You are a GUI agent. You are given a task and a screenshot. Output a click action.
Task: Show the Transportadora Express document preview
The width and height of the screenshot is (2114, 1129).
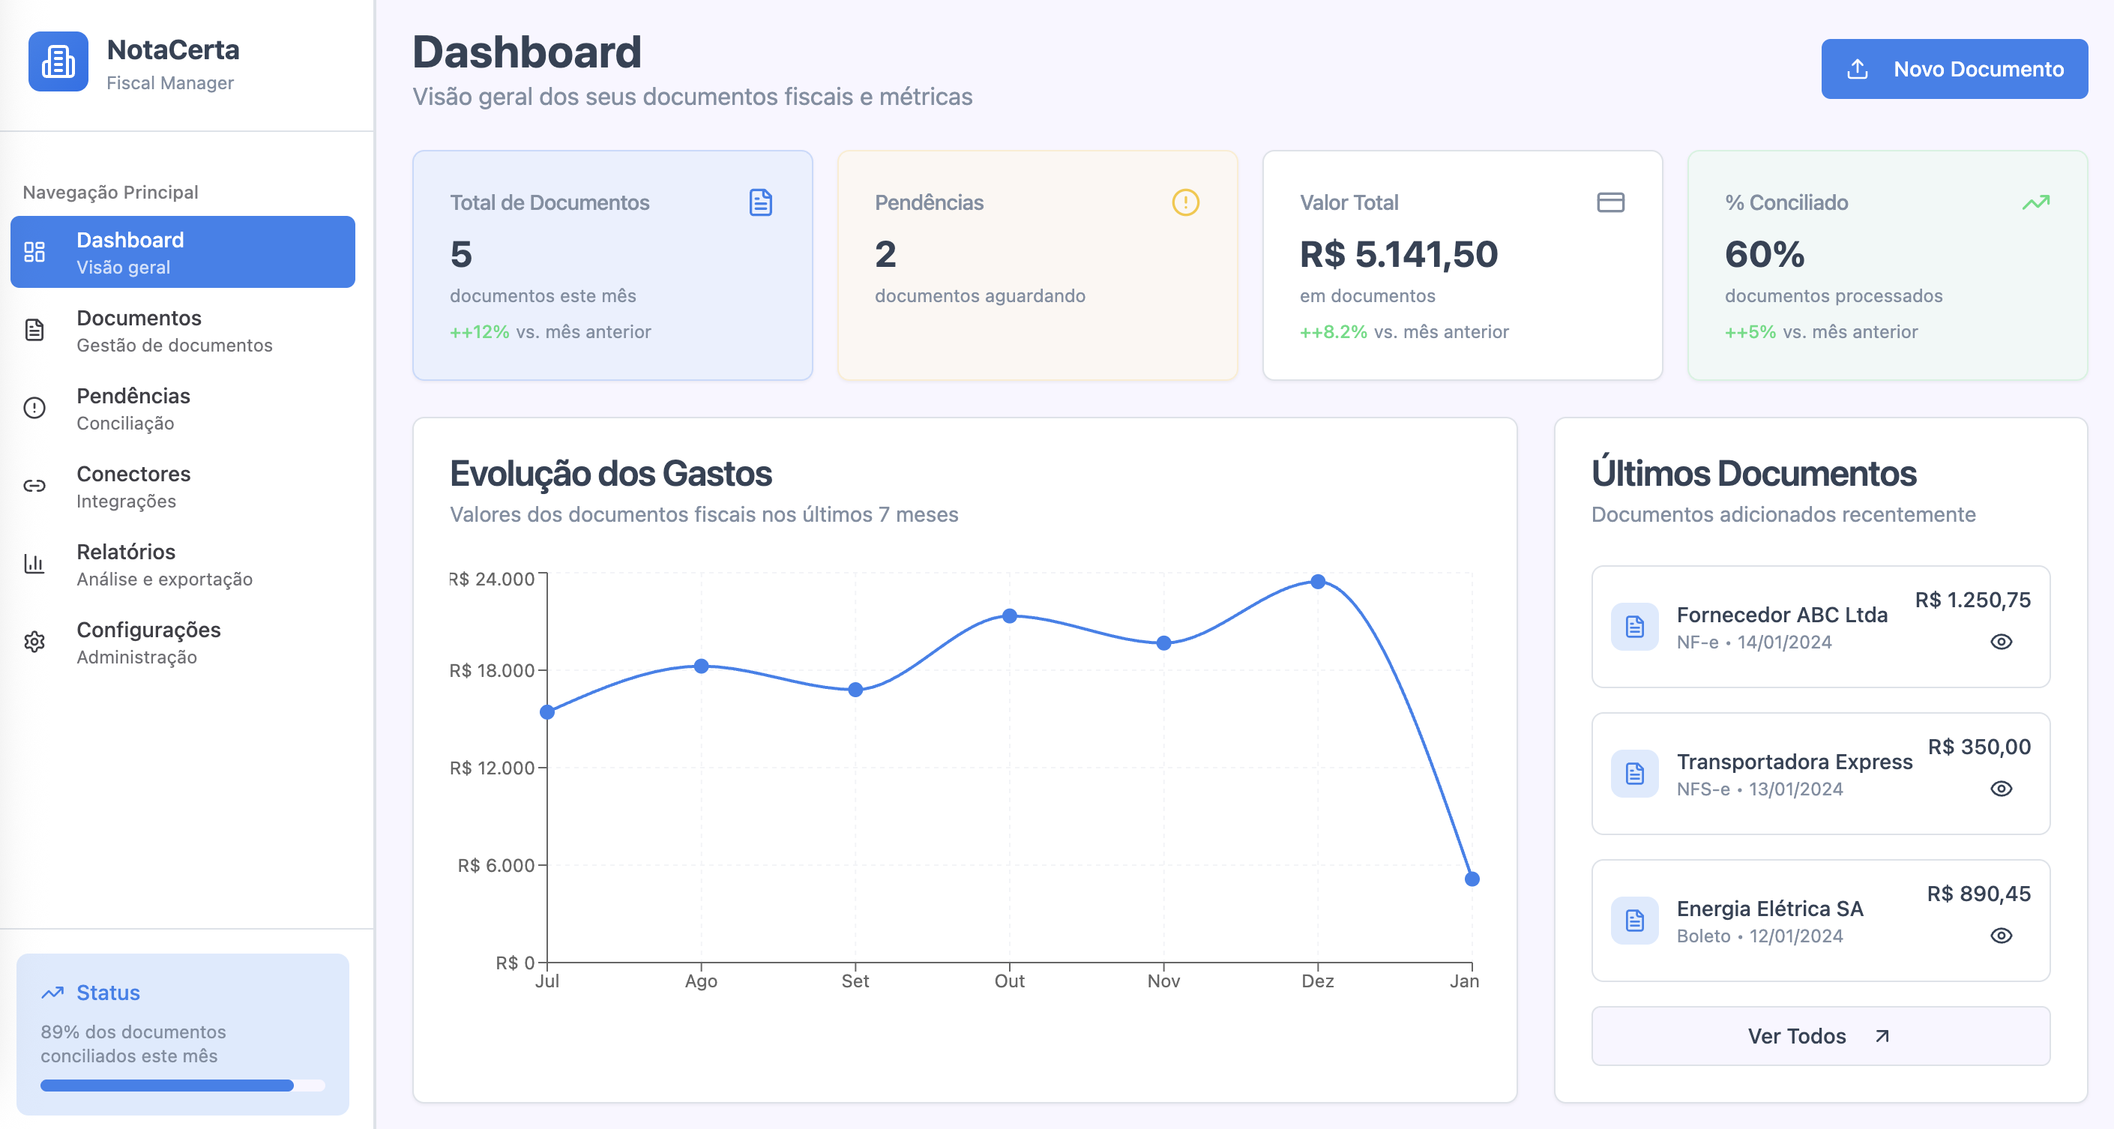[2002, 789]
